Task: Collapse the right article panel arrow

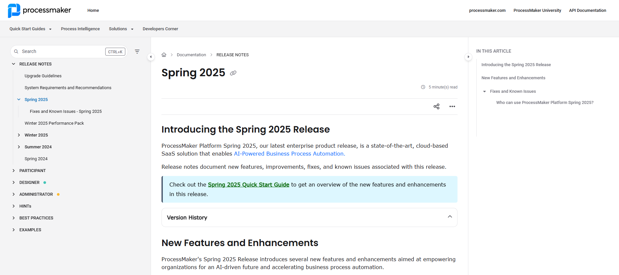Action: pyautogui.click(x=468, y=57)
